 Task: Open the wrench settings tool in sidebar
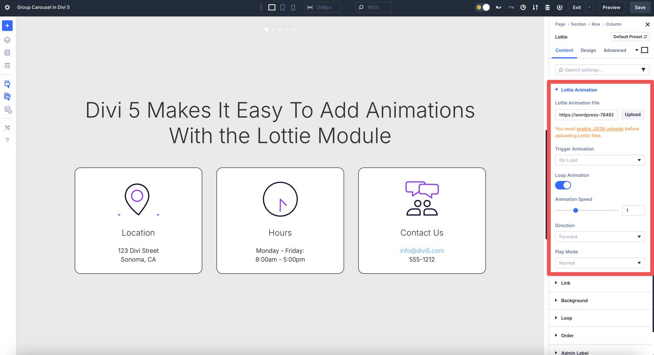[x=7, y=127]
